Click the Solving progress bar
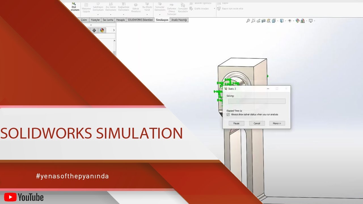Image resolution: width=363 pixels, height=204 pixels. coord(257,101)
